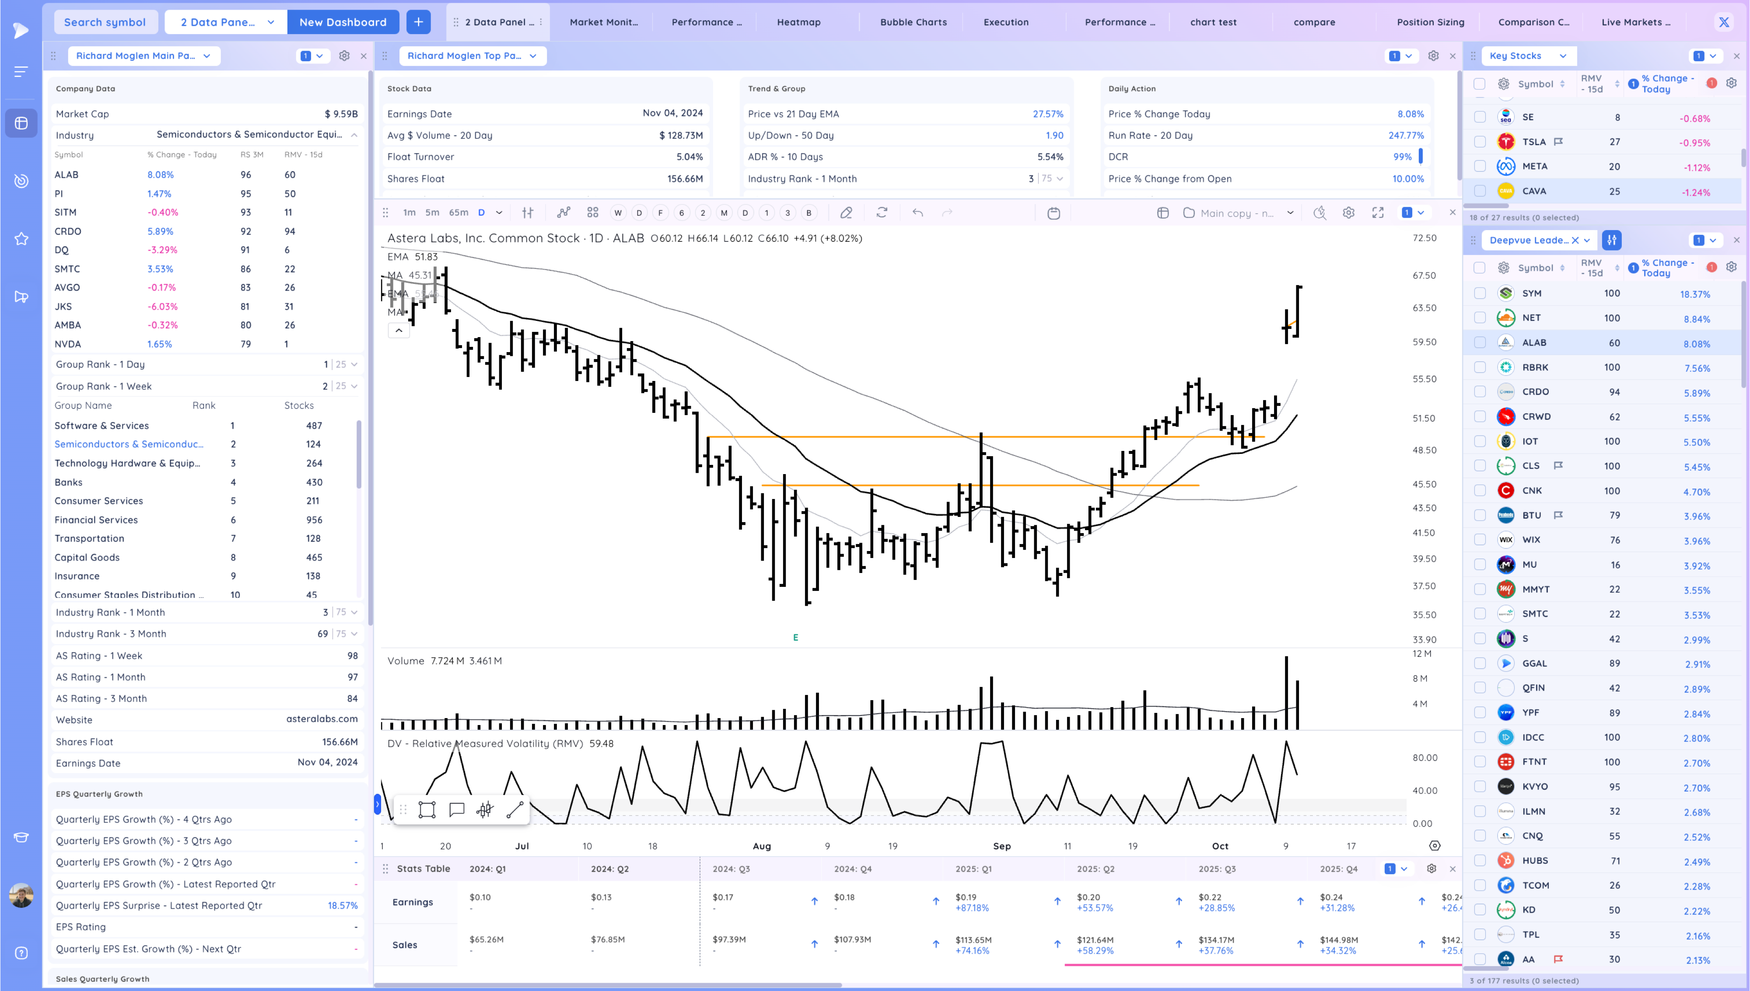
Task: Click the Search symbol field
Action: 105,22
